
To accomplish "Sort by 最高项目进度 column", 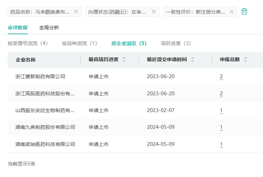I will (124, 60).
